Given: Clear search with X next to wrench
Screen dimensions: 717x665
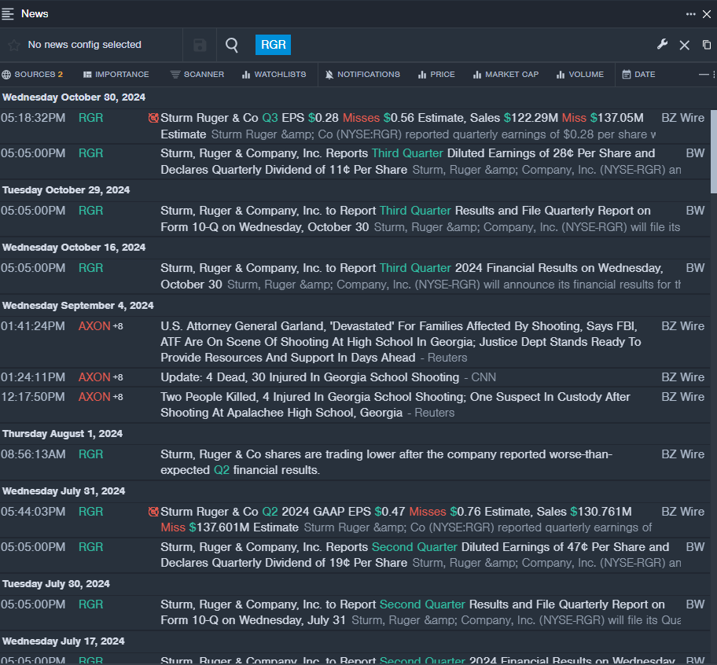Looking at the screenshot, I should click(684, 46).
